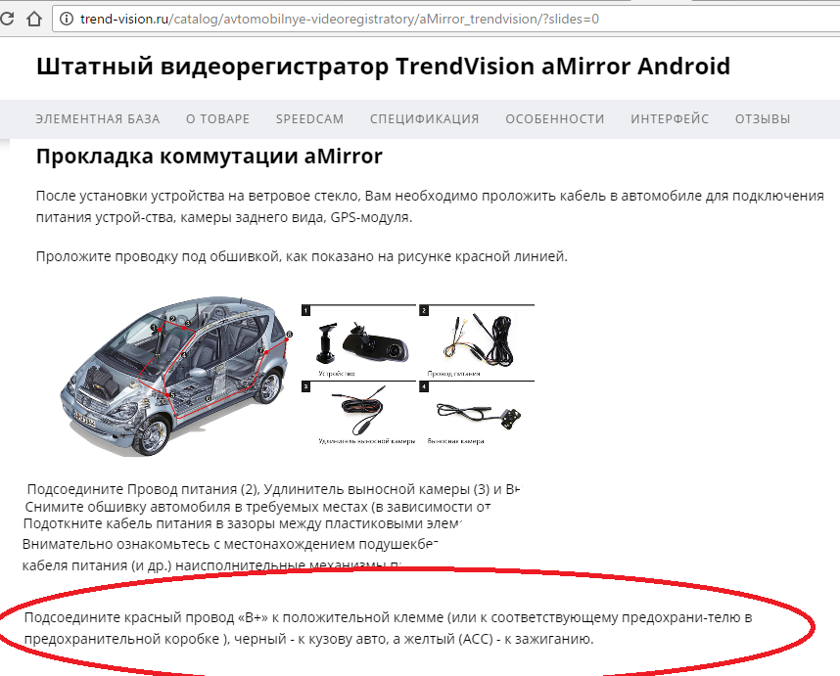Screen dimensions: 840x676
Task: Open the ИНТЕРФЕЙС tab
Action: tap(670, 118)
